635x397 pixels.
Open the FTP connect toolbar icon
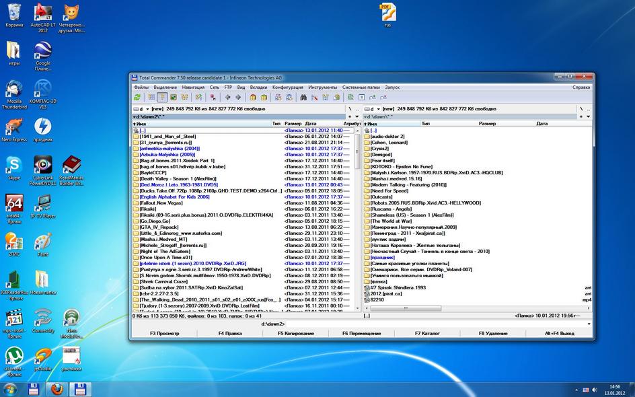(278, 97)
